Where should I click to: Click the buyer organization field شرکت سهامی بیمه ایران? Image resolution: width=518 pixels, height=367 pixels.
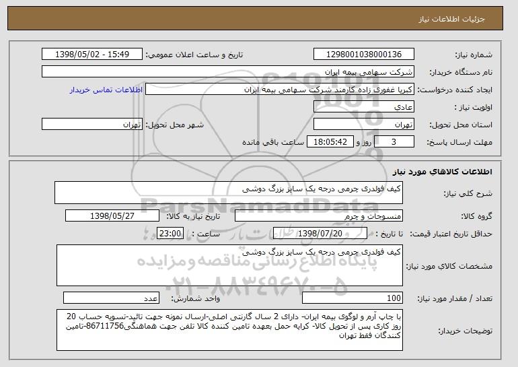coord(228,72)
